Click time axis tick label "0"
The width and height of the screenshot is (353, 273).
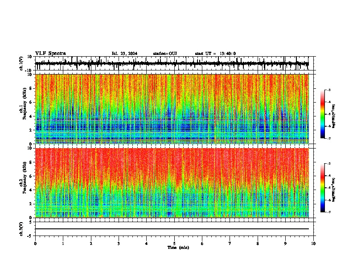pos(35,244)
